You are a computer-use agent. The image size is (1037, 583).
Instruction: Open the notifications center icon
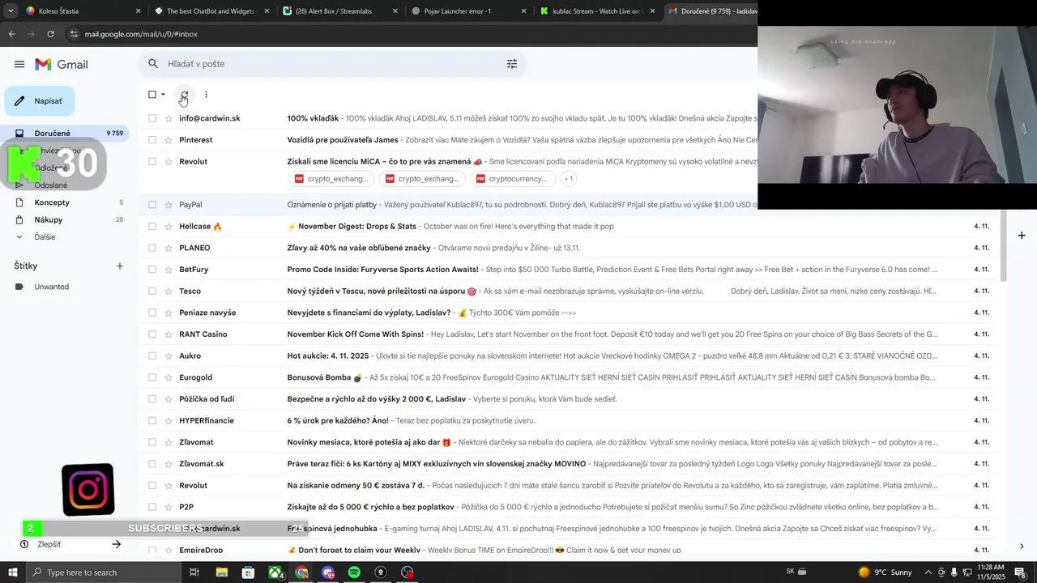1020,572
